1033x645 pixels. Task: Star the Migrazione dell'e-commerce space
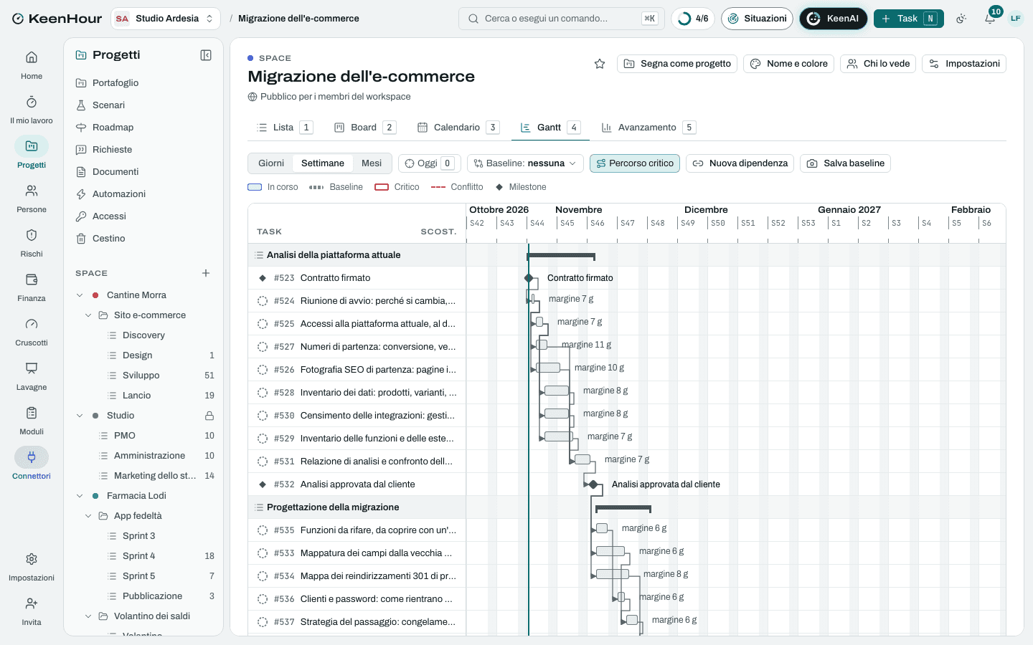click(600, 64)
